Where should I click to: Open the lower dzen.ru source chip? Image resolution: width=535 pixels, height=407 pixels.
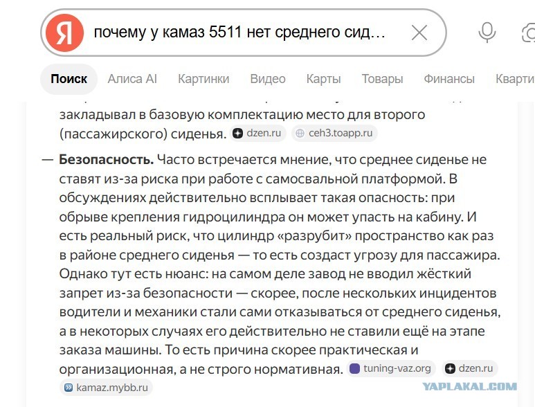470,368
